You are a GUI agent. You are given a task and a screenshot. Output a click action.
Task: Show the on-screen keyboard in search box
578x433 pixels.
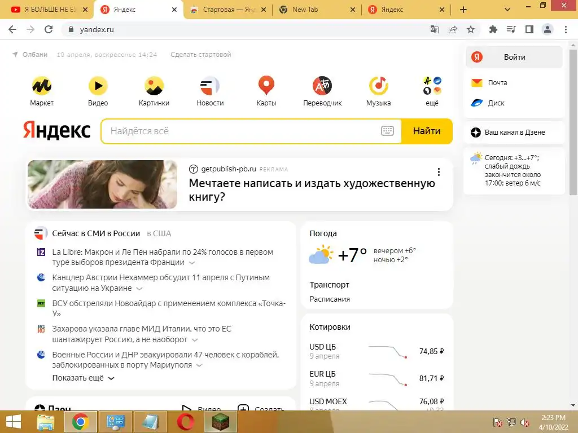(387, 131)
